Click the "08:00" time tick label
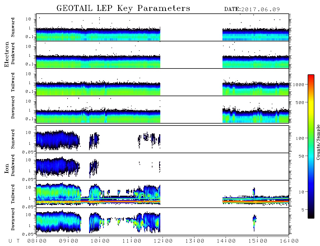320x246 pixels. (x=37, y=241)
